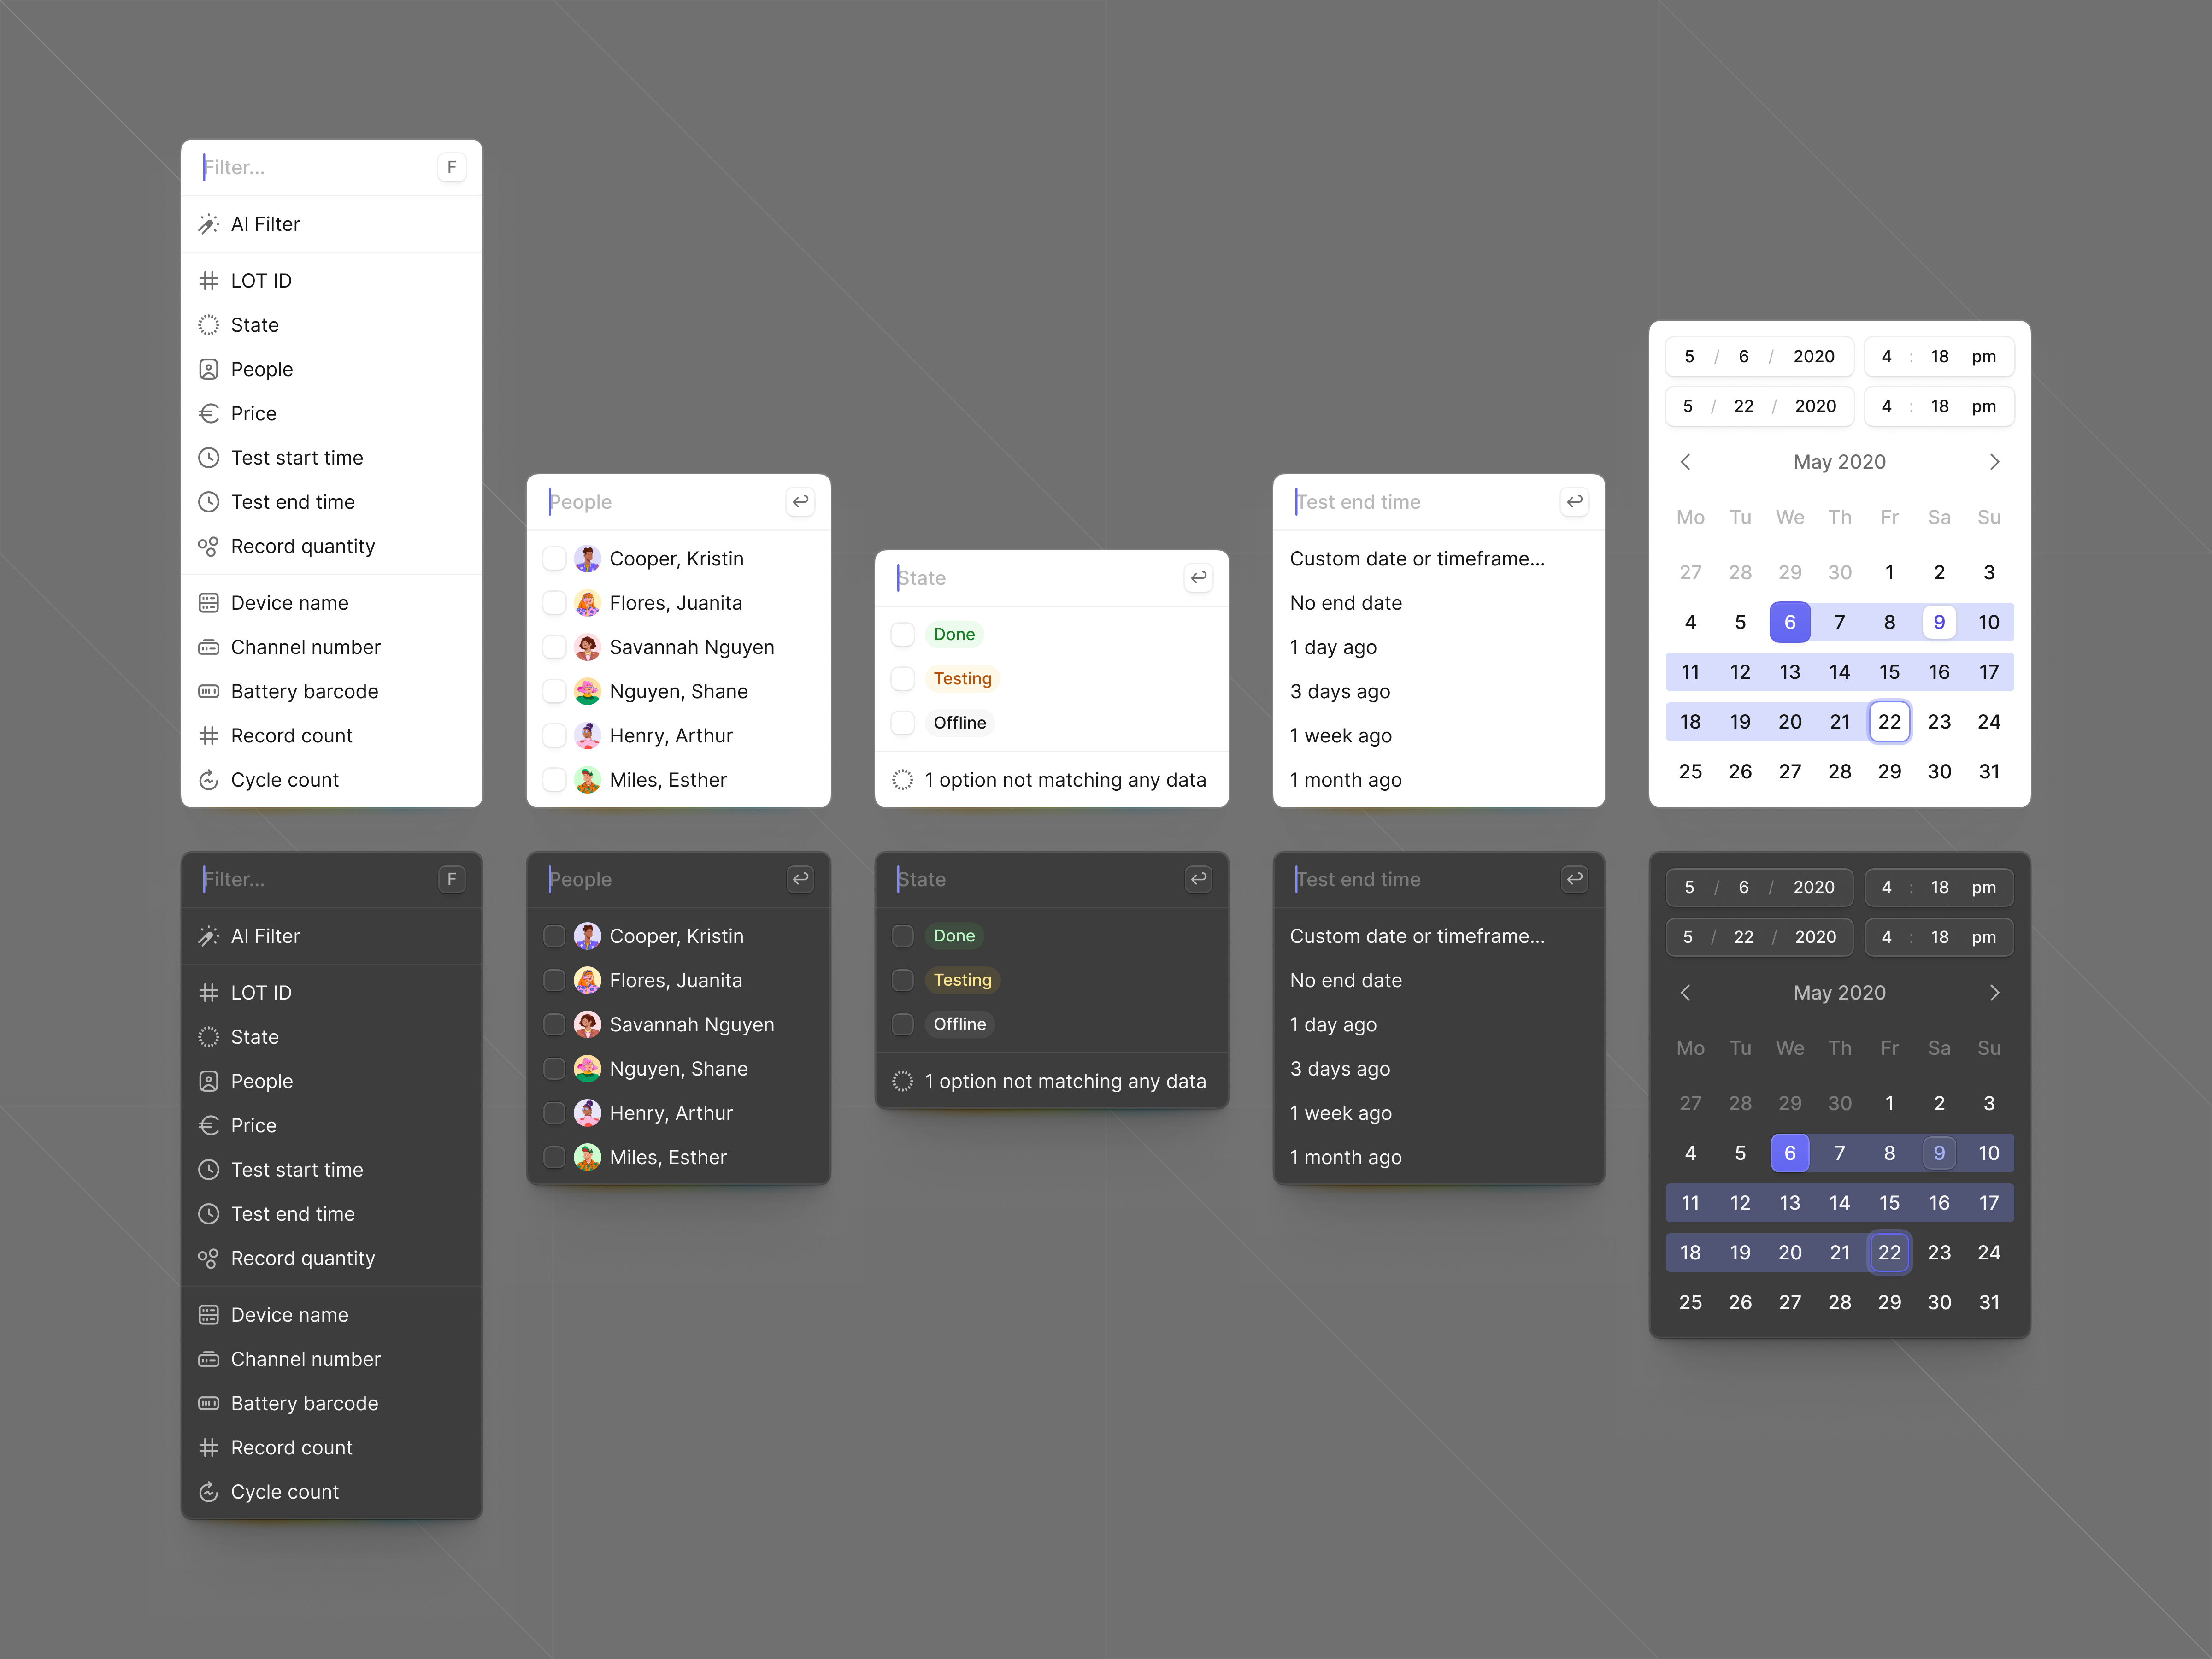2212x1659 pixels.
Task: Click the Record count hash icon in dark menu
Action: [x=208, y=1447]
